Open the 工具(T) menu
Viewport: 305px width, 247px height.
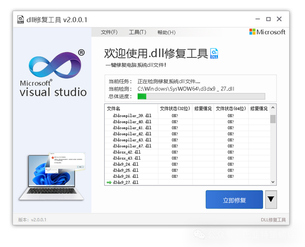tap(137, 32)
